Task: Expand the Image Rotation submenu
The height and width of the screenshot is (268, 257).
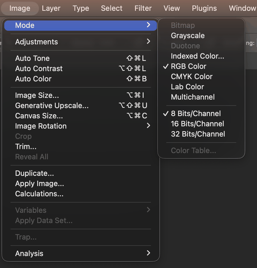Action: (81, 126)
